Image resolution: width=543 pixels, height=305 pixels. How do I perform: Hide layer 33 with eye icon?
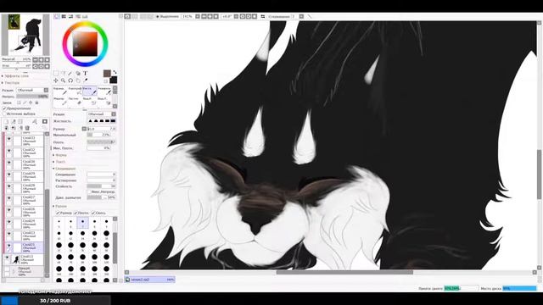9,139
